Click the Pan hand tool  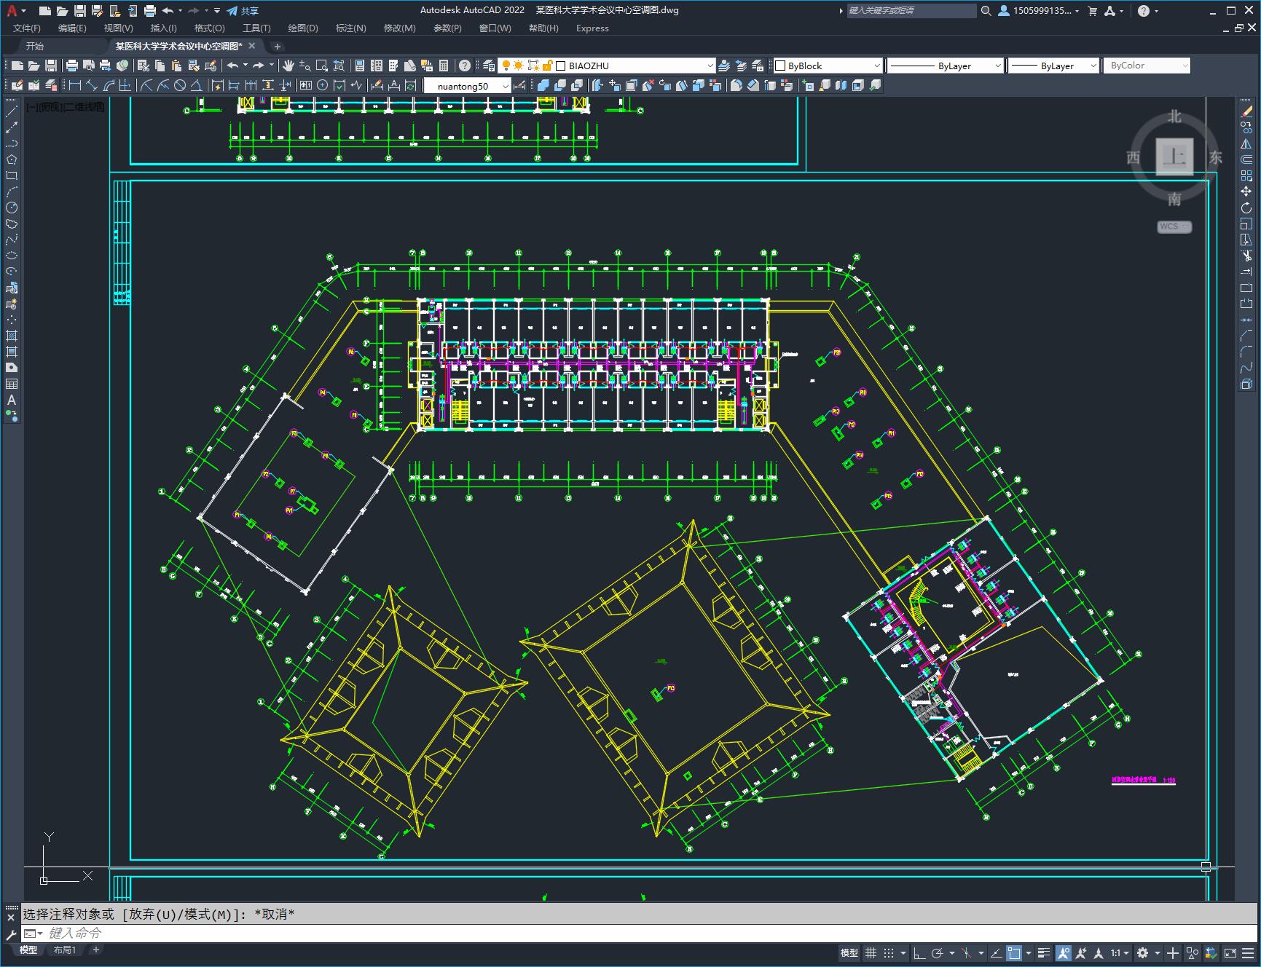point(288,66)
